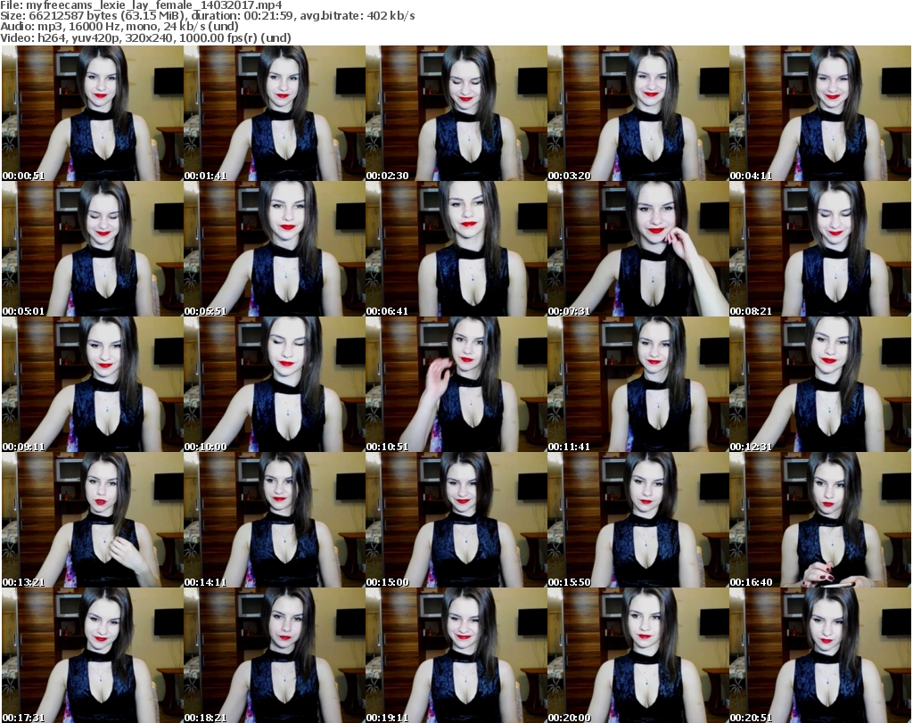Open the frame thumbnail stamped 00:05:01
Viewport: 913px width, 723px height.
coord(93,249)
